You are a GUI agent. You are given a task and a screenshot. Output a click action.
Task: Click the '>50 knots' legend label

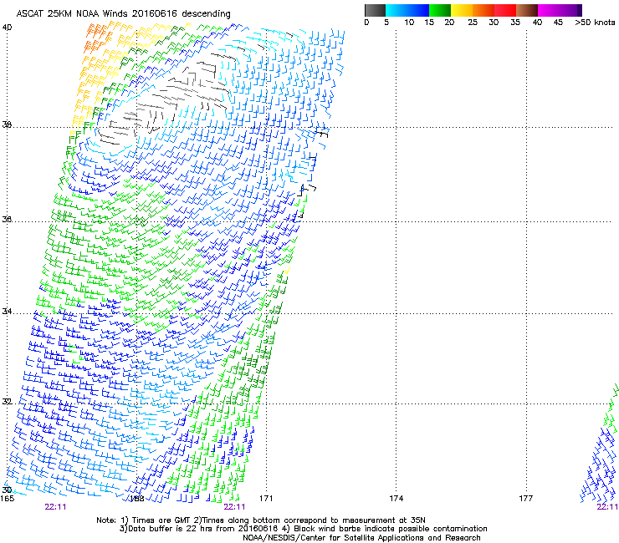(595, 23)
